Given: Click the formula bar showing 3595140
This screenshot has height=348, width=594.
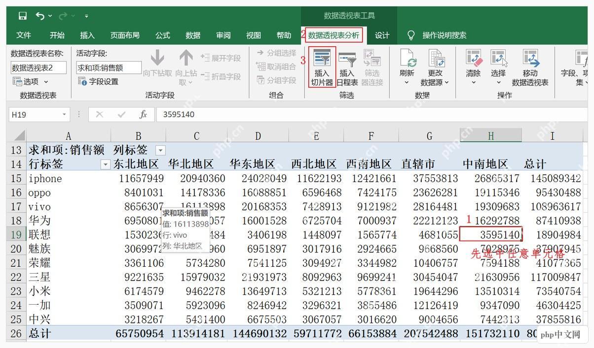Looking at the screenshot, I should click(x=371, y=115).
